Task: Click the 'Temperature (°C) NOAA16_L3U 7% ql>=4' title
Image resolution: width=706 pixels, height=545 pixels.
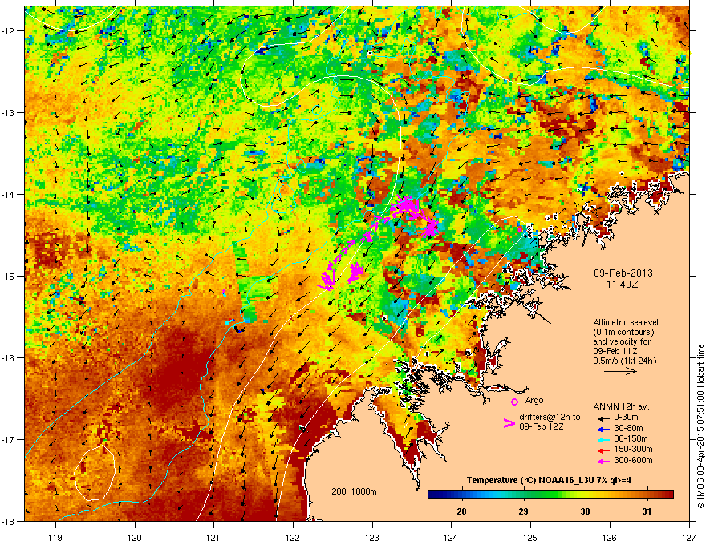Action: point(549,480)
